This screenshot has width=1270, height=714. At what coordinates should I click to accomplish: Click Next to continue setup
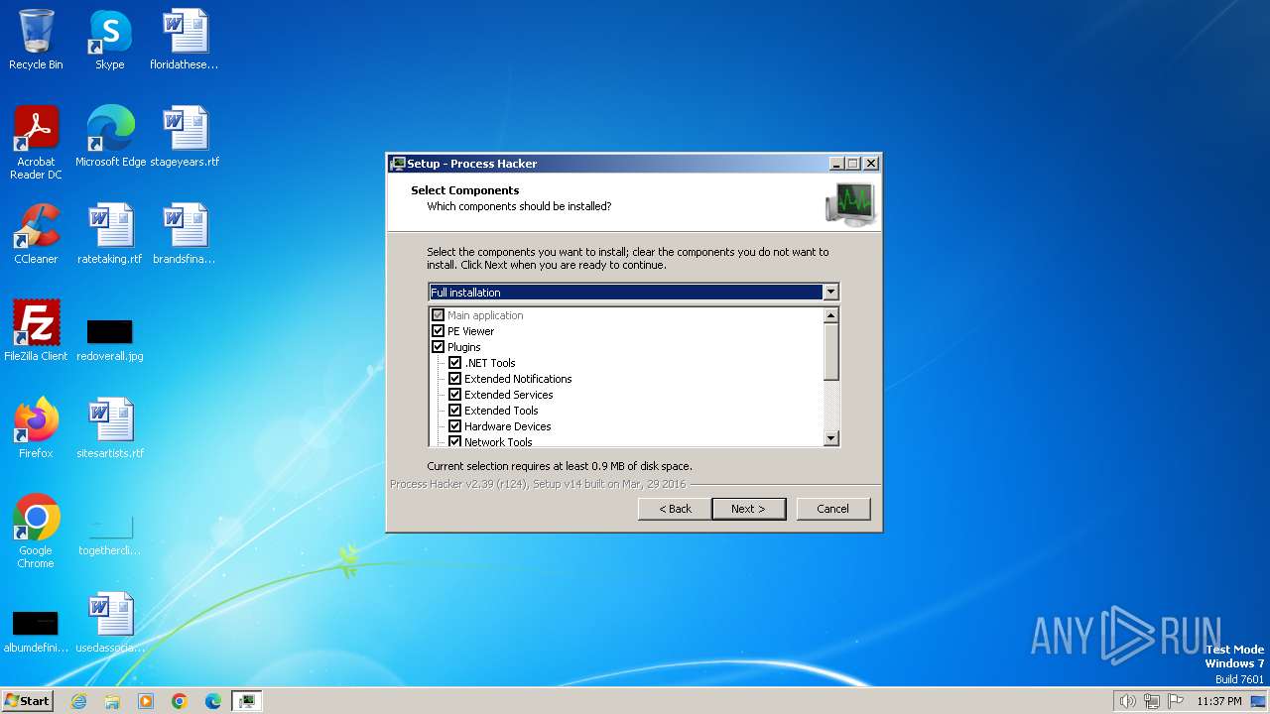coord(748,509)
